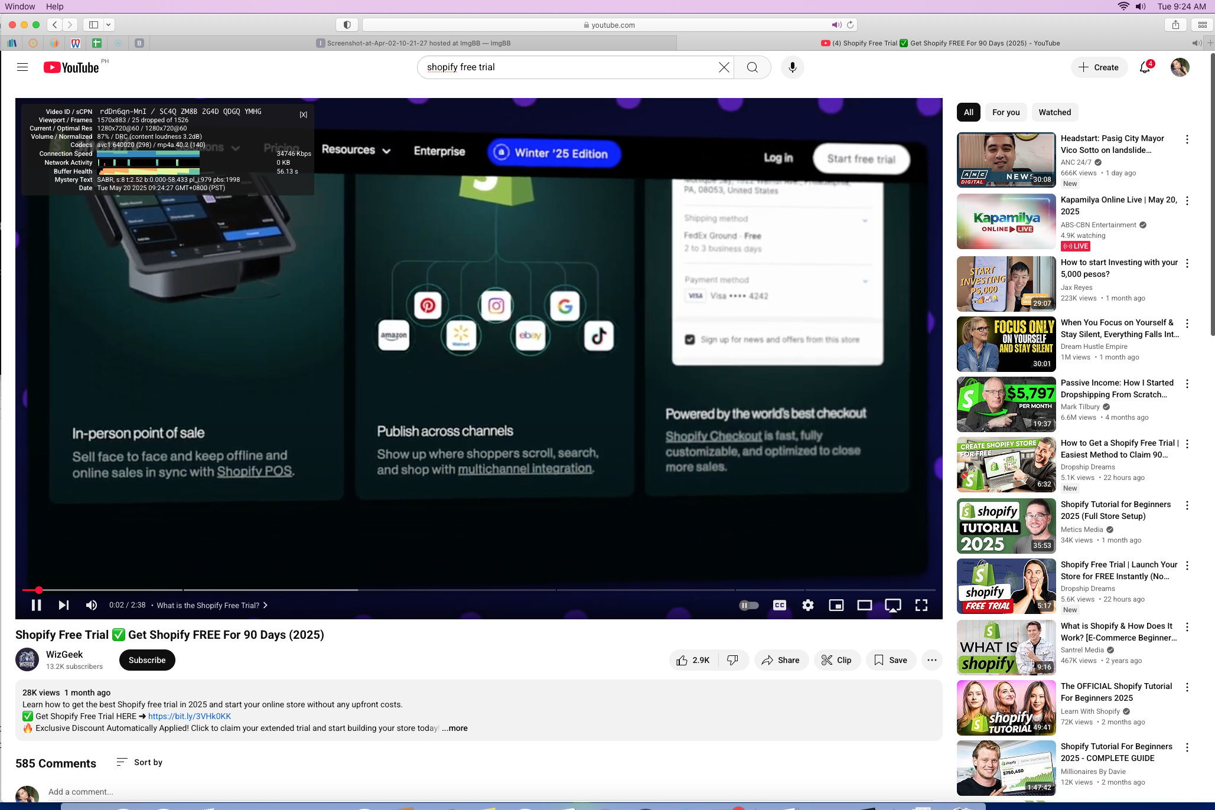Screen dimensions: 1215x810
Task: Click the Add a comment field
Action: click(81, 792)
